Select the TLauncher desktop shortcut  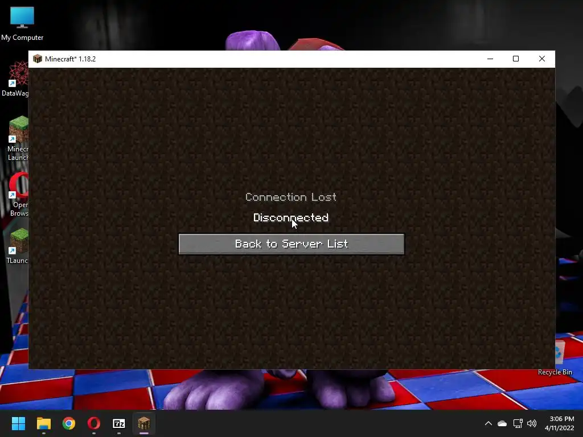coord(18,246)
